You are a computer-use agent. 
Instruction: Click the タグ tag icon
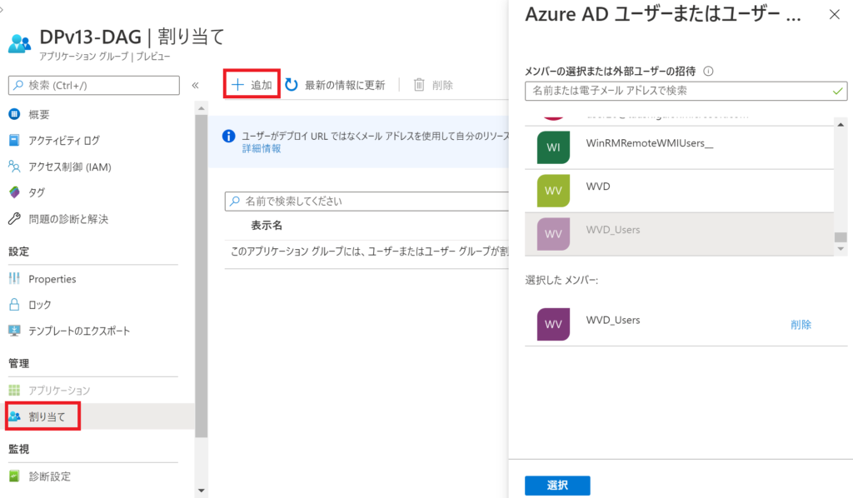15,192
